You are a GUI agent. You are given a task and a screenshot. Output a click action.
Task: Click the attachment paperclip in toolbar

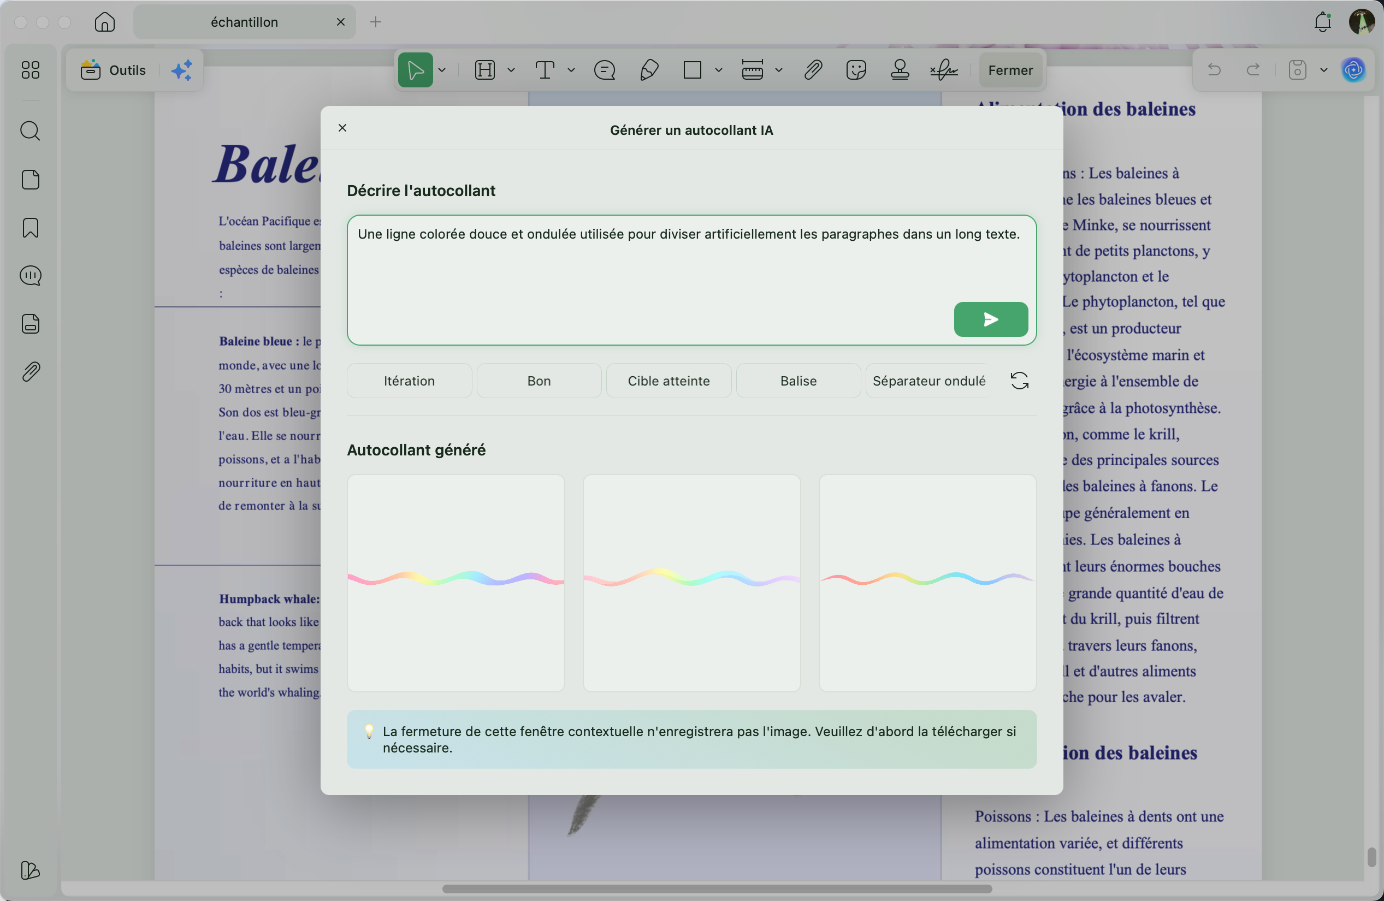[812, 70]
